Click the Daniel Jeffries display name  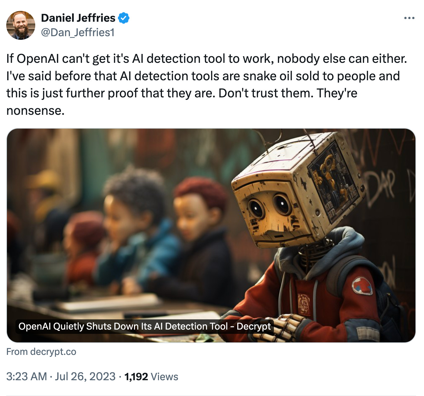[x=78, y=18]
